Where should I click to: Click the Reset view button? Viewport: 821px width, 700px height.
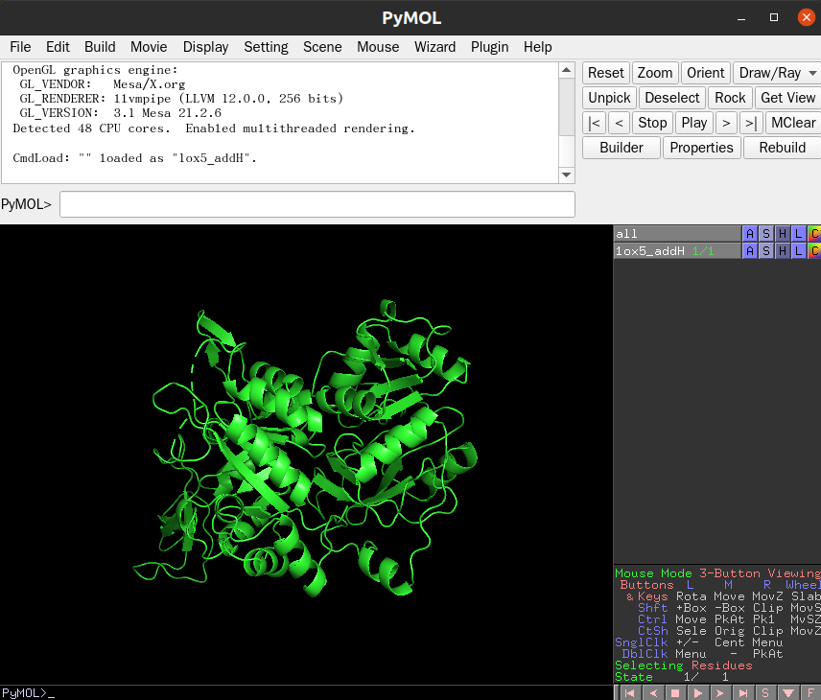click(606, 73)
